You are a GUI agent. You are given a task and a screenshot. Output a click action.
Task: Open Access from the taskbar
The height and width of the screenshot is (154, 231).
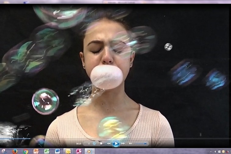click(x=79, y=151)
